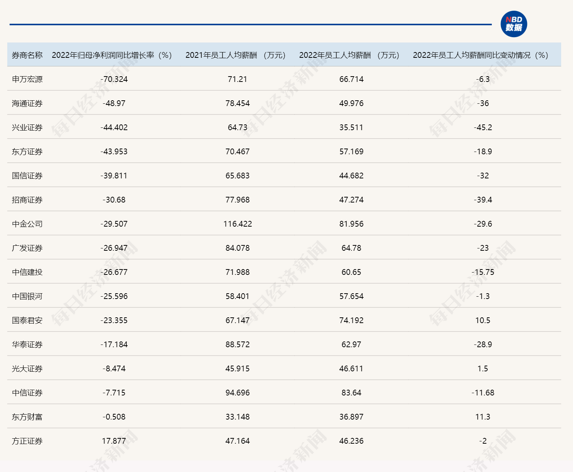Image resolution: width=573 pixels, height=472 pixels.
Task: Click the -70.324 profit growth value
Action: (x=114, y=79)
